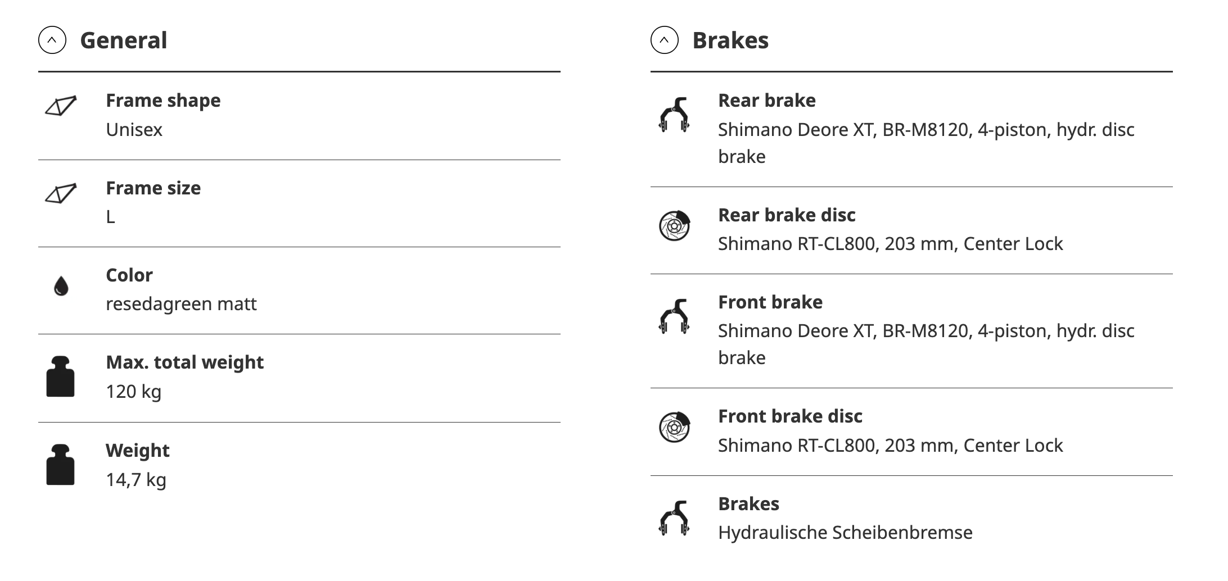
Task: Click the Frame shape bike frame icon
Action: (61, 106)
